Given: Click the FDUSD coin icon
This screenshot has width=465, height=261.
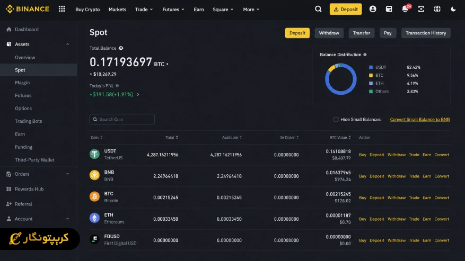Looking at the screenshot, I should pyautogui.click(x=94, y=239).
